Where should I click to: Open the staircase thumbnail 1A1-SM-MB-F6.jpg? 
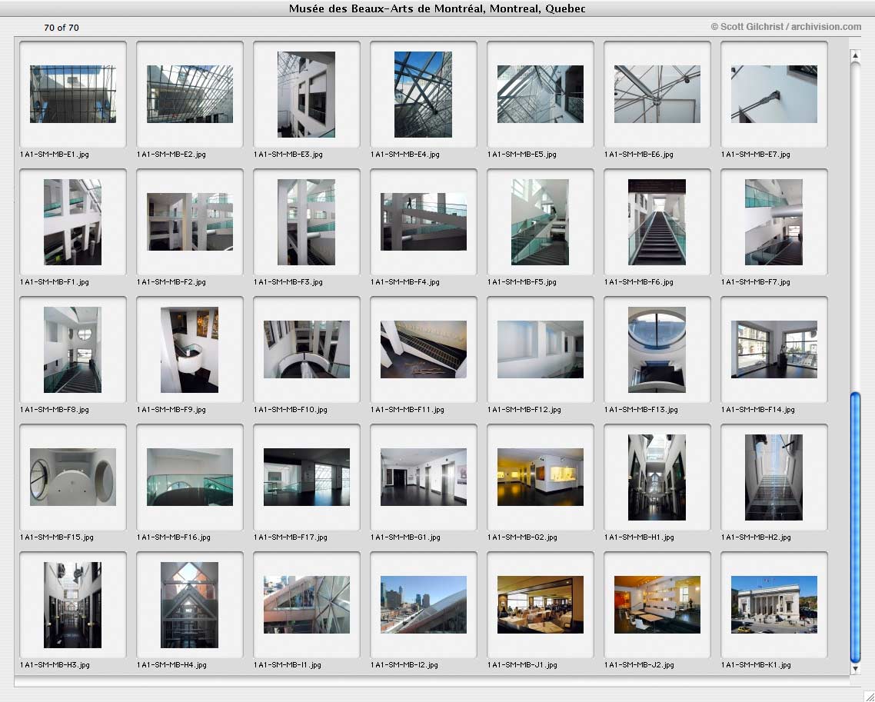pyautogui.click(x=657, y=222)
